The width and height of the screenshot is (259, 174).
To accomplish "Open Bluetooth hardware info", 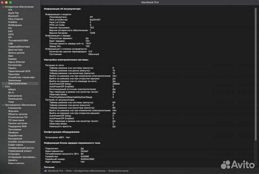I will 13,16.
